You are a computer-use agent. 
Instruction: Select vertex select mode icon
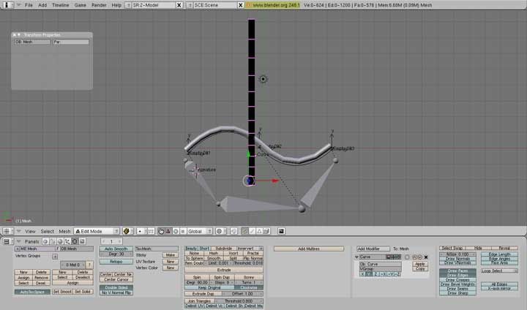[244, 231]
